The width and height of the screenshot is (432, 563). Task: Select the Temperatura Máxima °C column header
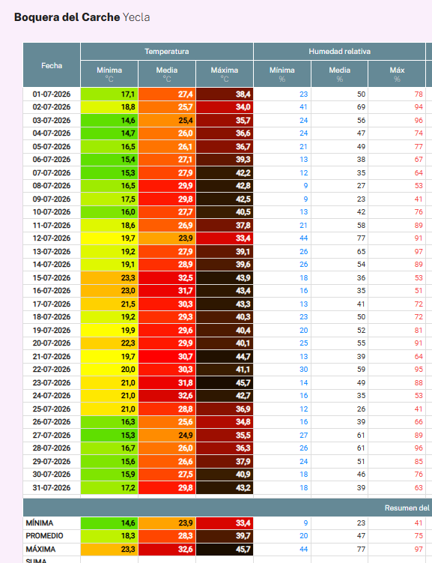(225, 74)
